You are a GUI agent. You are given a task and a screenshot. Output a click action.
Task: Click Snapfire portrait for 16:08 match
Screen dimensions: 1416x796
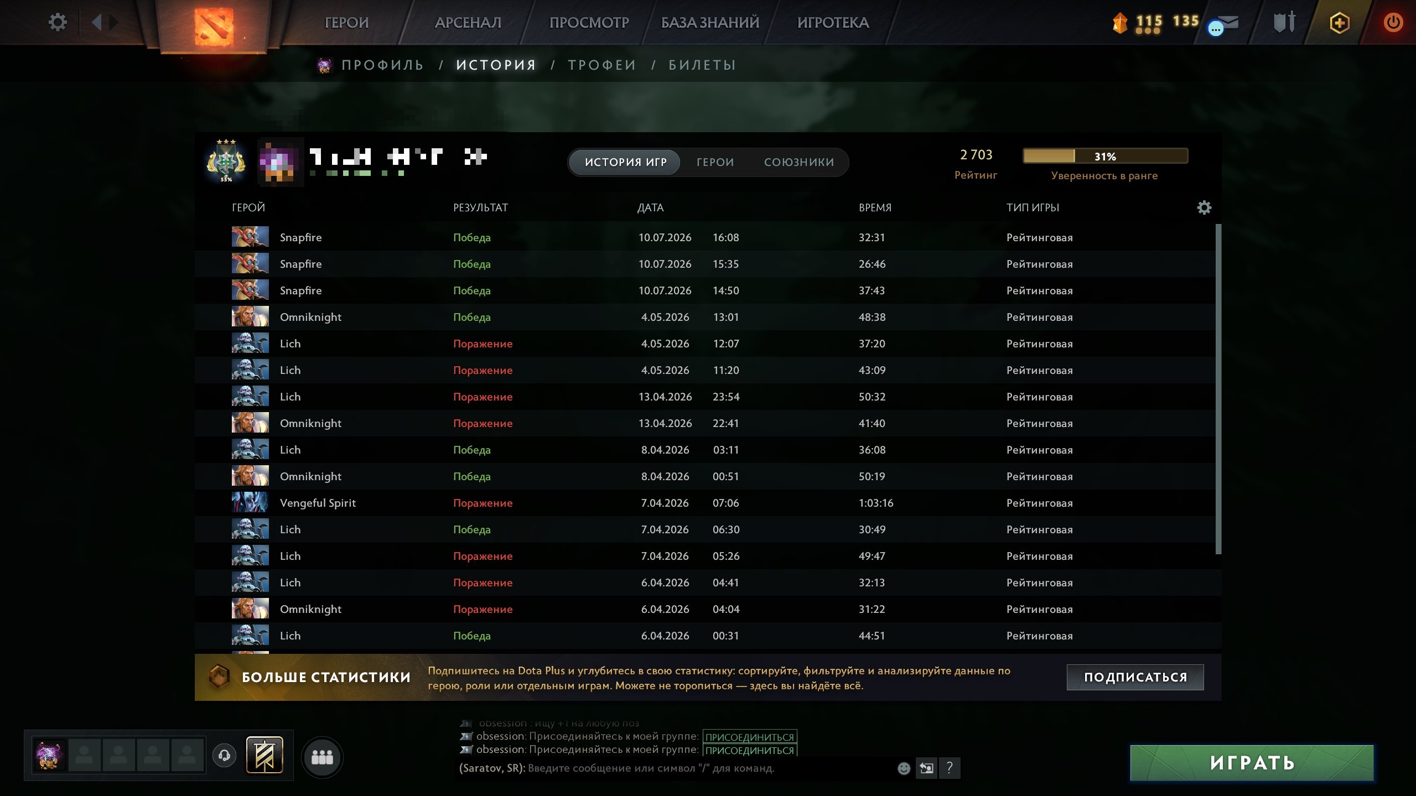[x=250, y=237]
